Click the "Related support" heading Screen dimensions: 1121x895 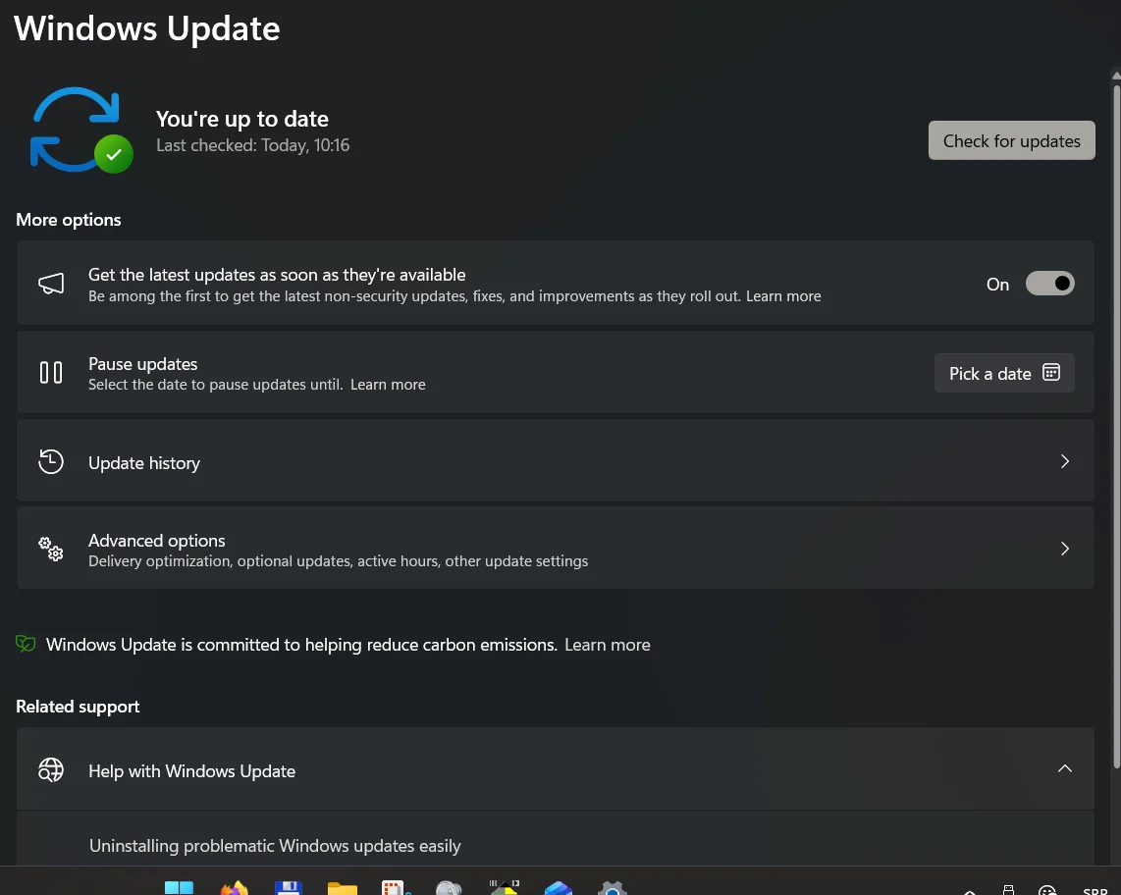pos(78,707)
